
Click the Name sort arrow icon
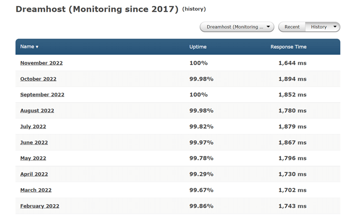point(37,47)
